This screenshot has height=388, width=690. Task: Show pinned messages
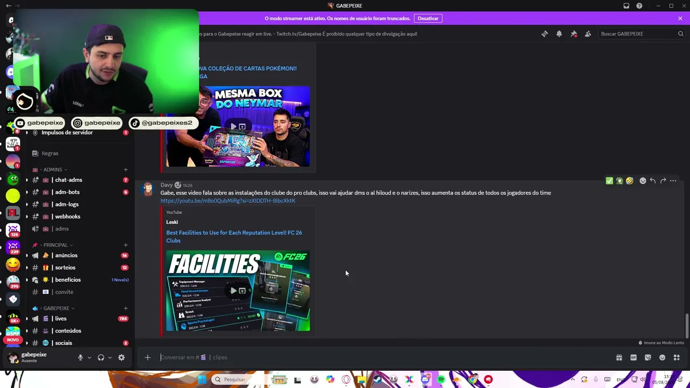tap(574, 33)
